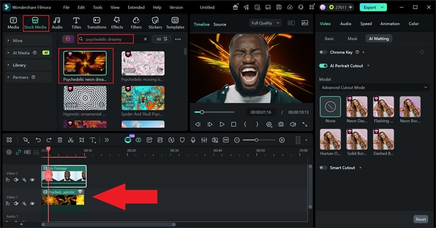Screen dimensions: 436x228
Task: Hide the Video 2 track with eye icon
Action: [32, 180]
